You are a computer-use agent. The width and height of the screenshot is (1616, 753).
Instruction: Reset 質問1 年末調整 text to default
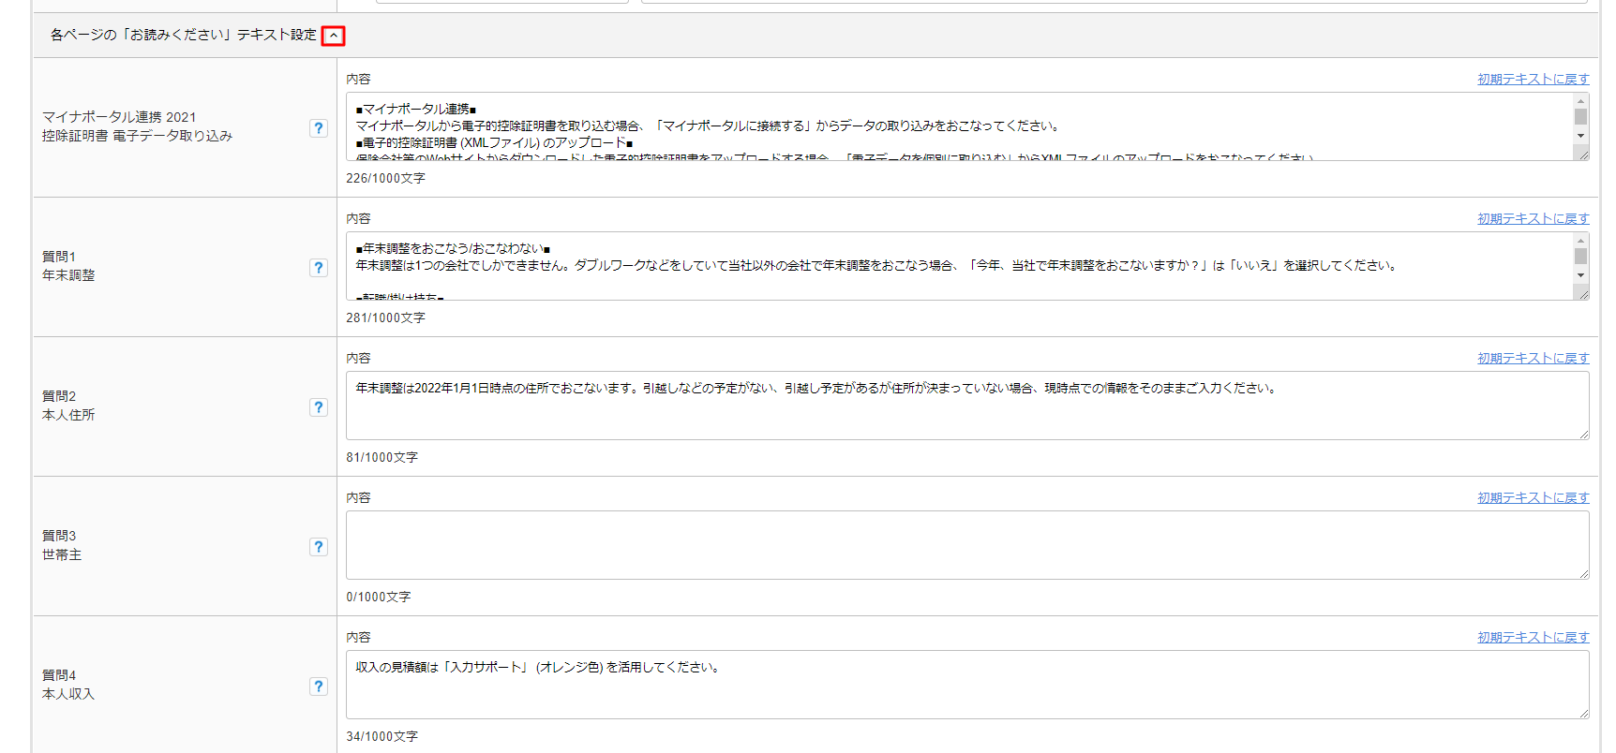pos(1533,219)
